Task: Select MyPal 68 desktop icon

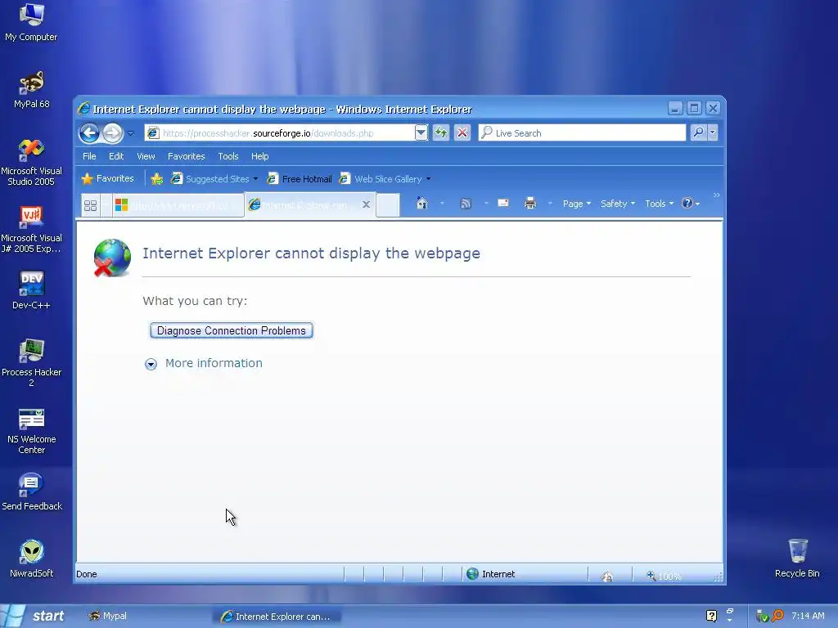Action: (x=32, y=89)
